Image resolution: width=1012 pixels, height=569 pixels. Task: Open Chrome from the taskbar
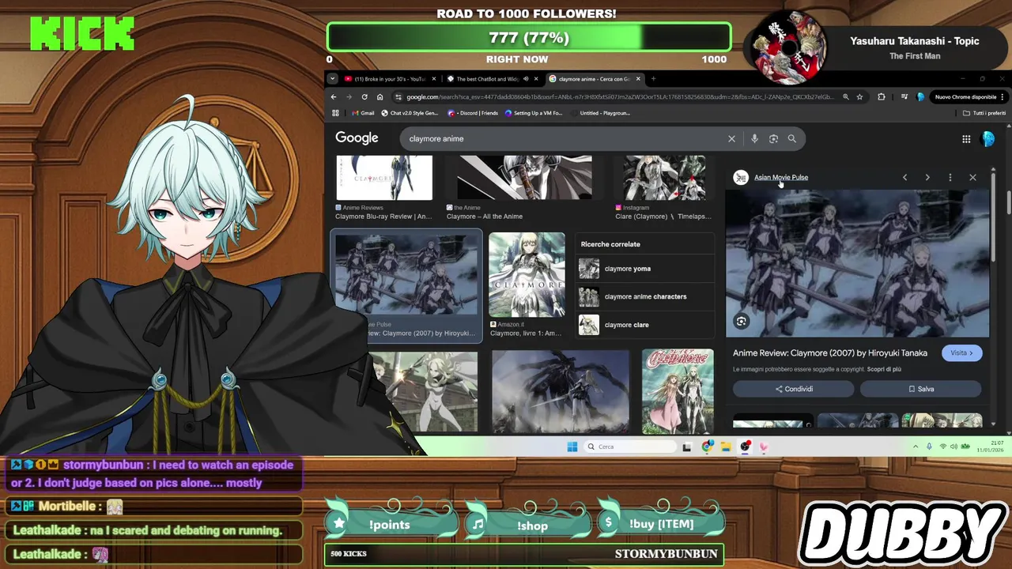[707, 447]
